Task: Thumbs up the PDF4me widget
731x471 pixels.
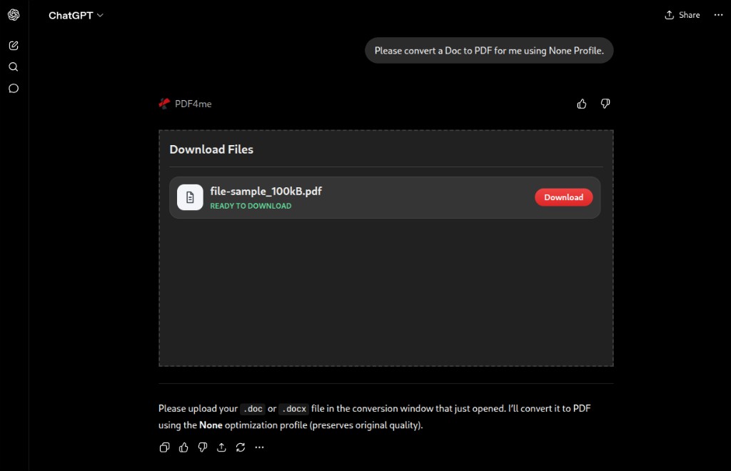Action: 581,104
